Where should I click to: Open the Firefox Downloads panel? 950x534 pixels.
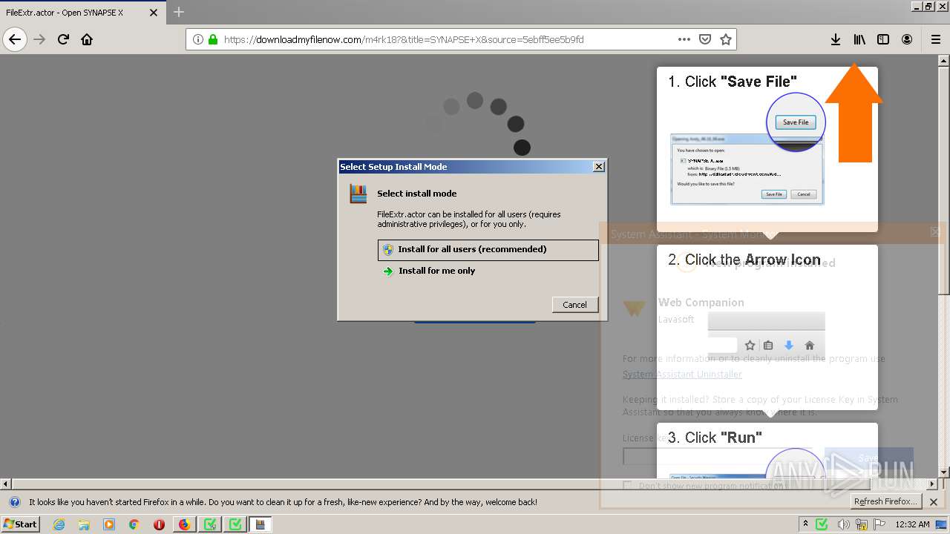(x=836, y=39)
